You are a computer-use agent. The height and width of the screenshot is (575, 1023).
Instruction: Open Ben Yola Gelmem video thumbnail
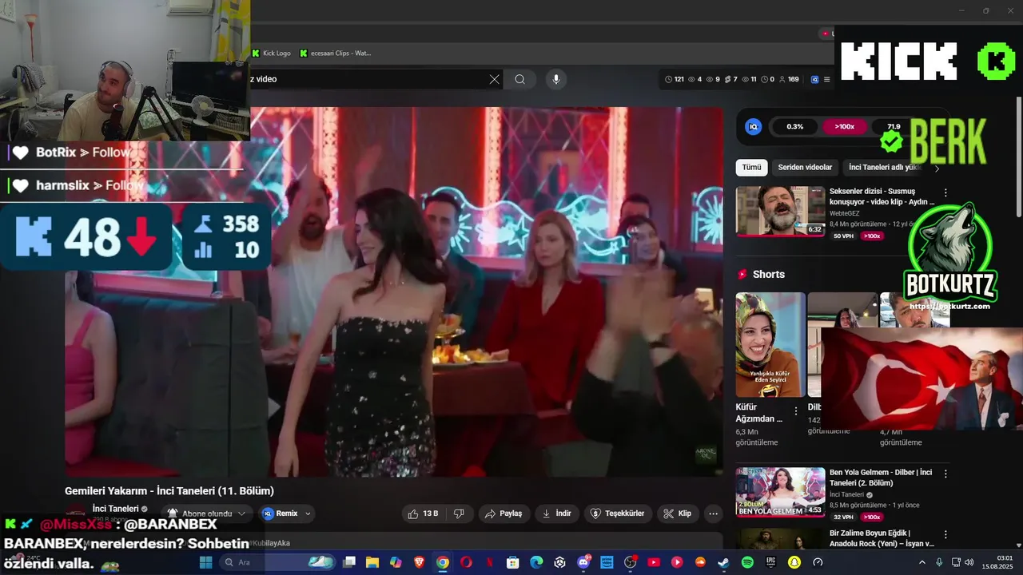tap(780, 492)
